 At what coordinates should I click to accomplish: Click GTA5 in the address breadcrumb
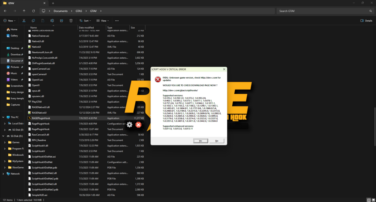tap(79, 11)
